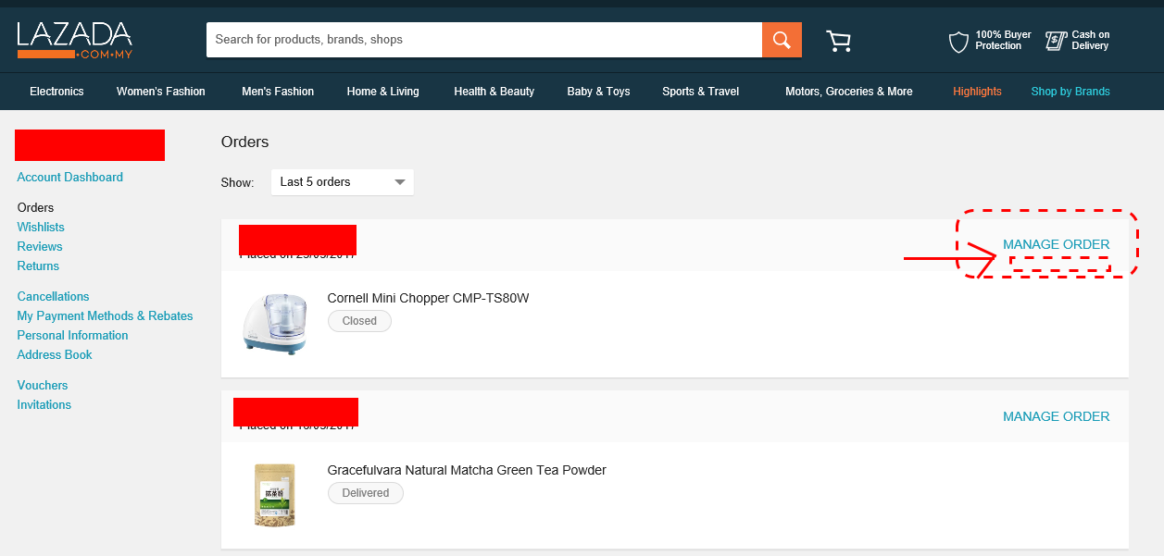Click the Cash on Delivery text

(x=1091, y=40)
